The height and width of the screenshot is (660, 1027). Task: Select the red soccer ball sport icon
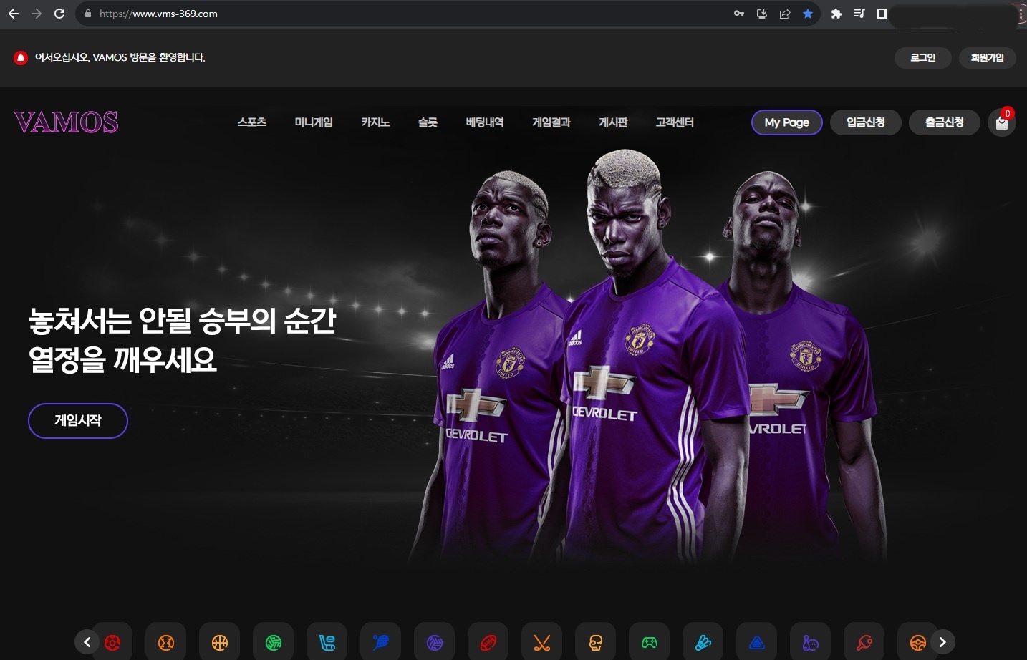(112, 642)
